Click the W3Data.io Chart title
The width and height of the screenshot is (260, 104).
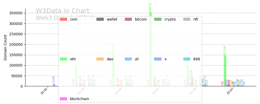coord(62,11)
